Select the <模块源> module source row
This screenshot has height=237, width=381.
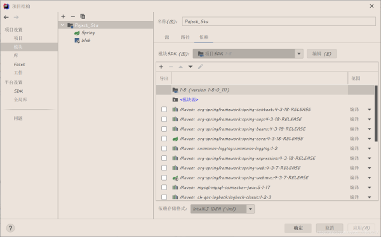pos(265,99)
